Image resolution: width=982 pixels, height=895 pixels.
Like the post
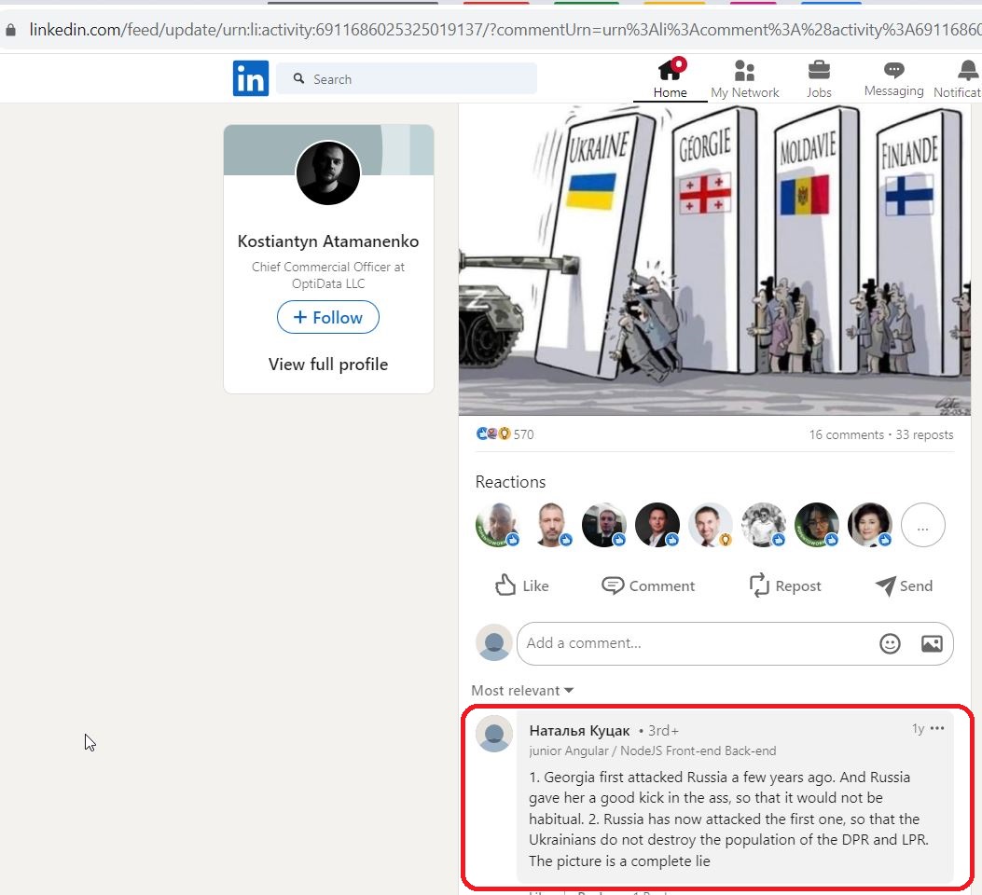tap(521, 585)
